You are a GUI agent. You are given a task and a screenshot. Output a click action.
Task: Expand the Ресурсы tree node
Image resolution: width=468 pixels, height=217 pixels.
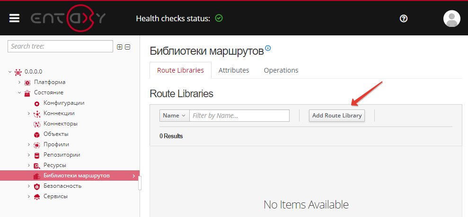point(29,165)
